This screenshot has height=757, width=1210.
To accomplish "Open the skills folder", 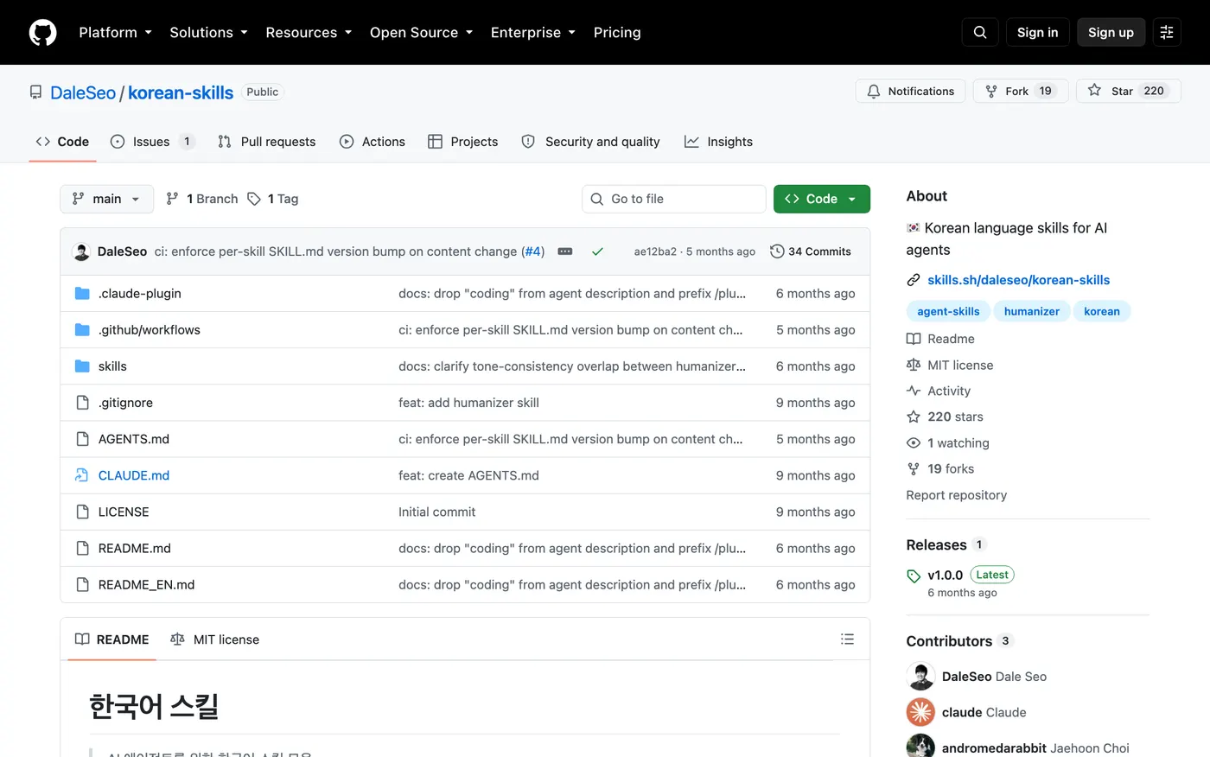I will (112, 366).
